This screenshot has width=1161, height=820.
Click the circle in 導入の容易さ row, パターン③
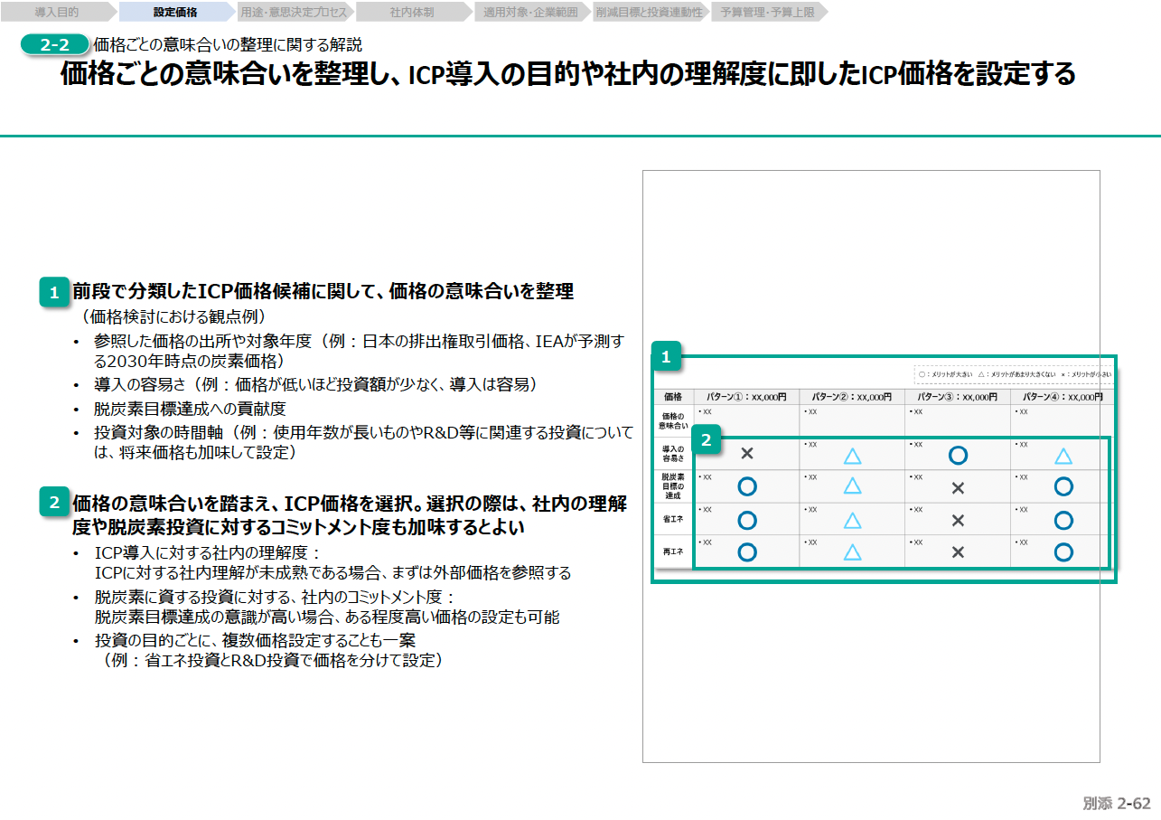tap(959, 455)
